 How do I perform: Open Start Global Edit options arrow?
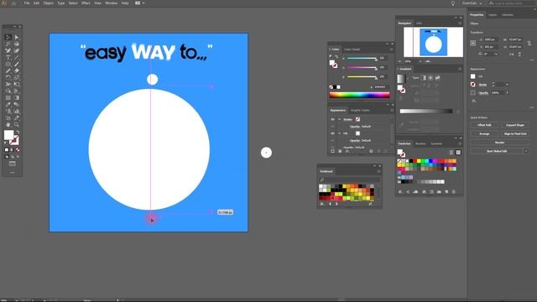526,151
